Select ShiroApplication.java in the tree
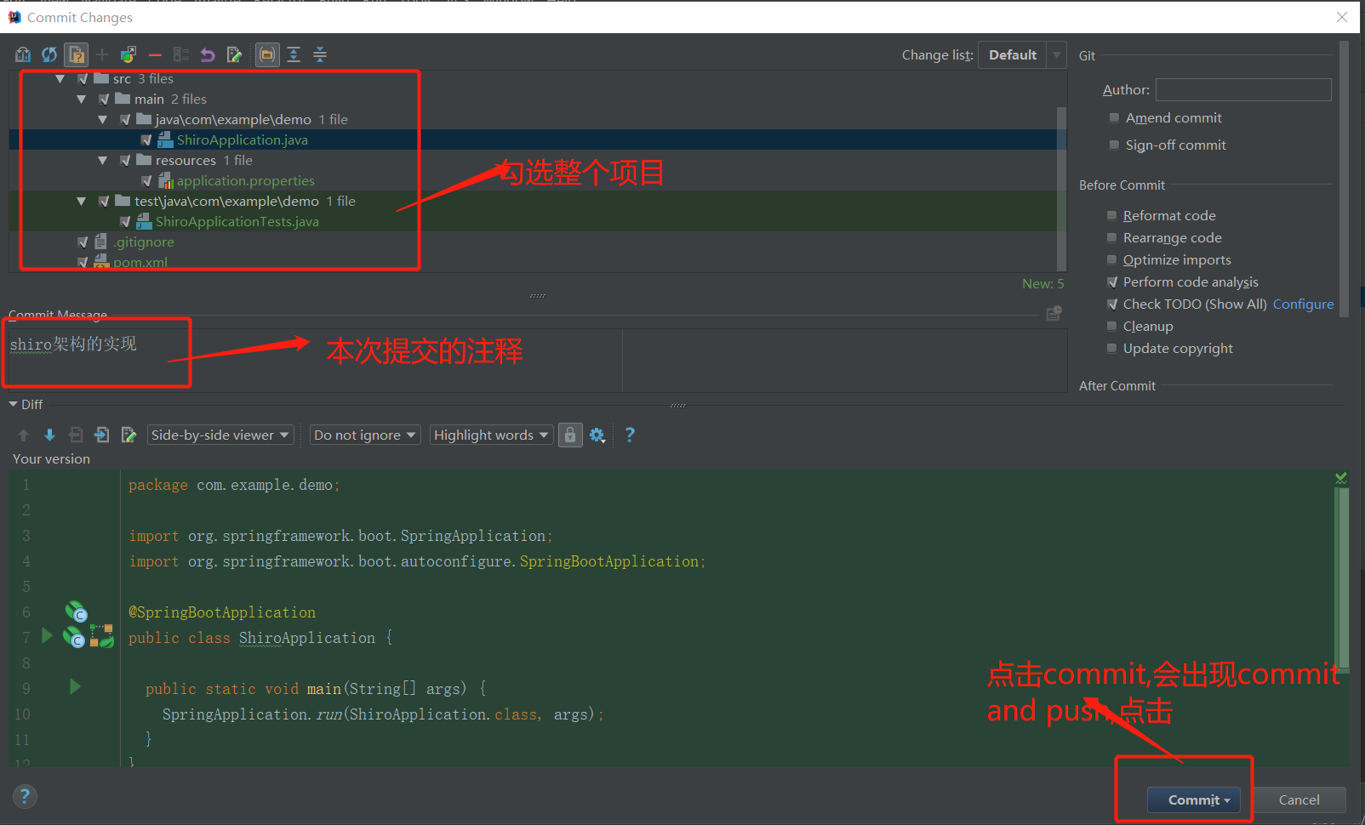The height and width of the screenshot is (825, 1365). 243,140
